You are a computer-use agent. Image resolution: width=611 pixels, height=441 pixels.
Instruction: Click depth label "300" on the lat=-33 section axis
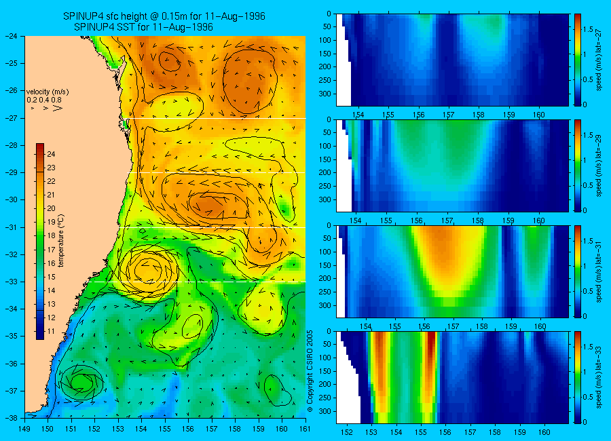point(325,411)
